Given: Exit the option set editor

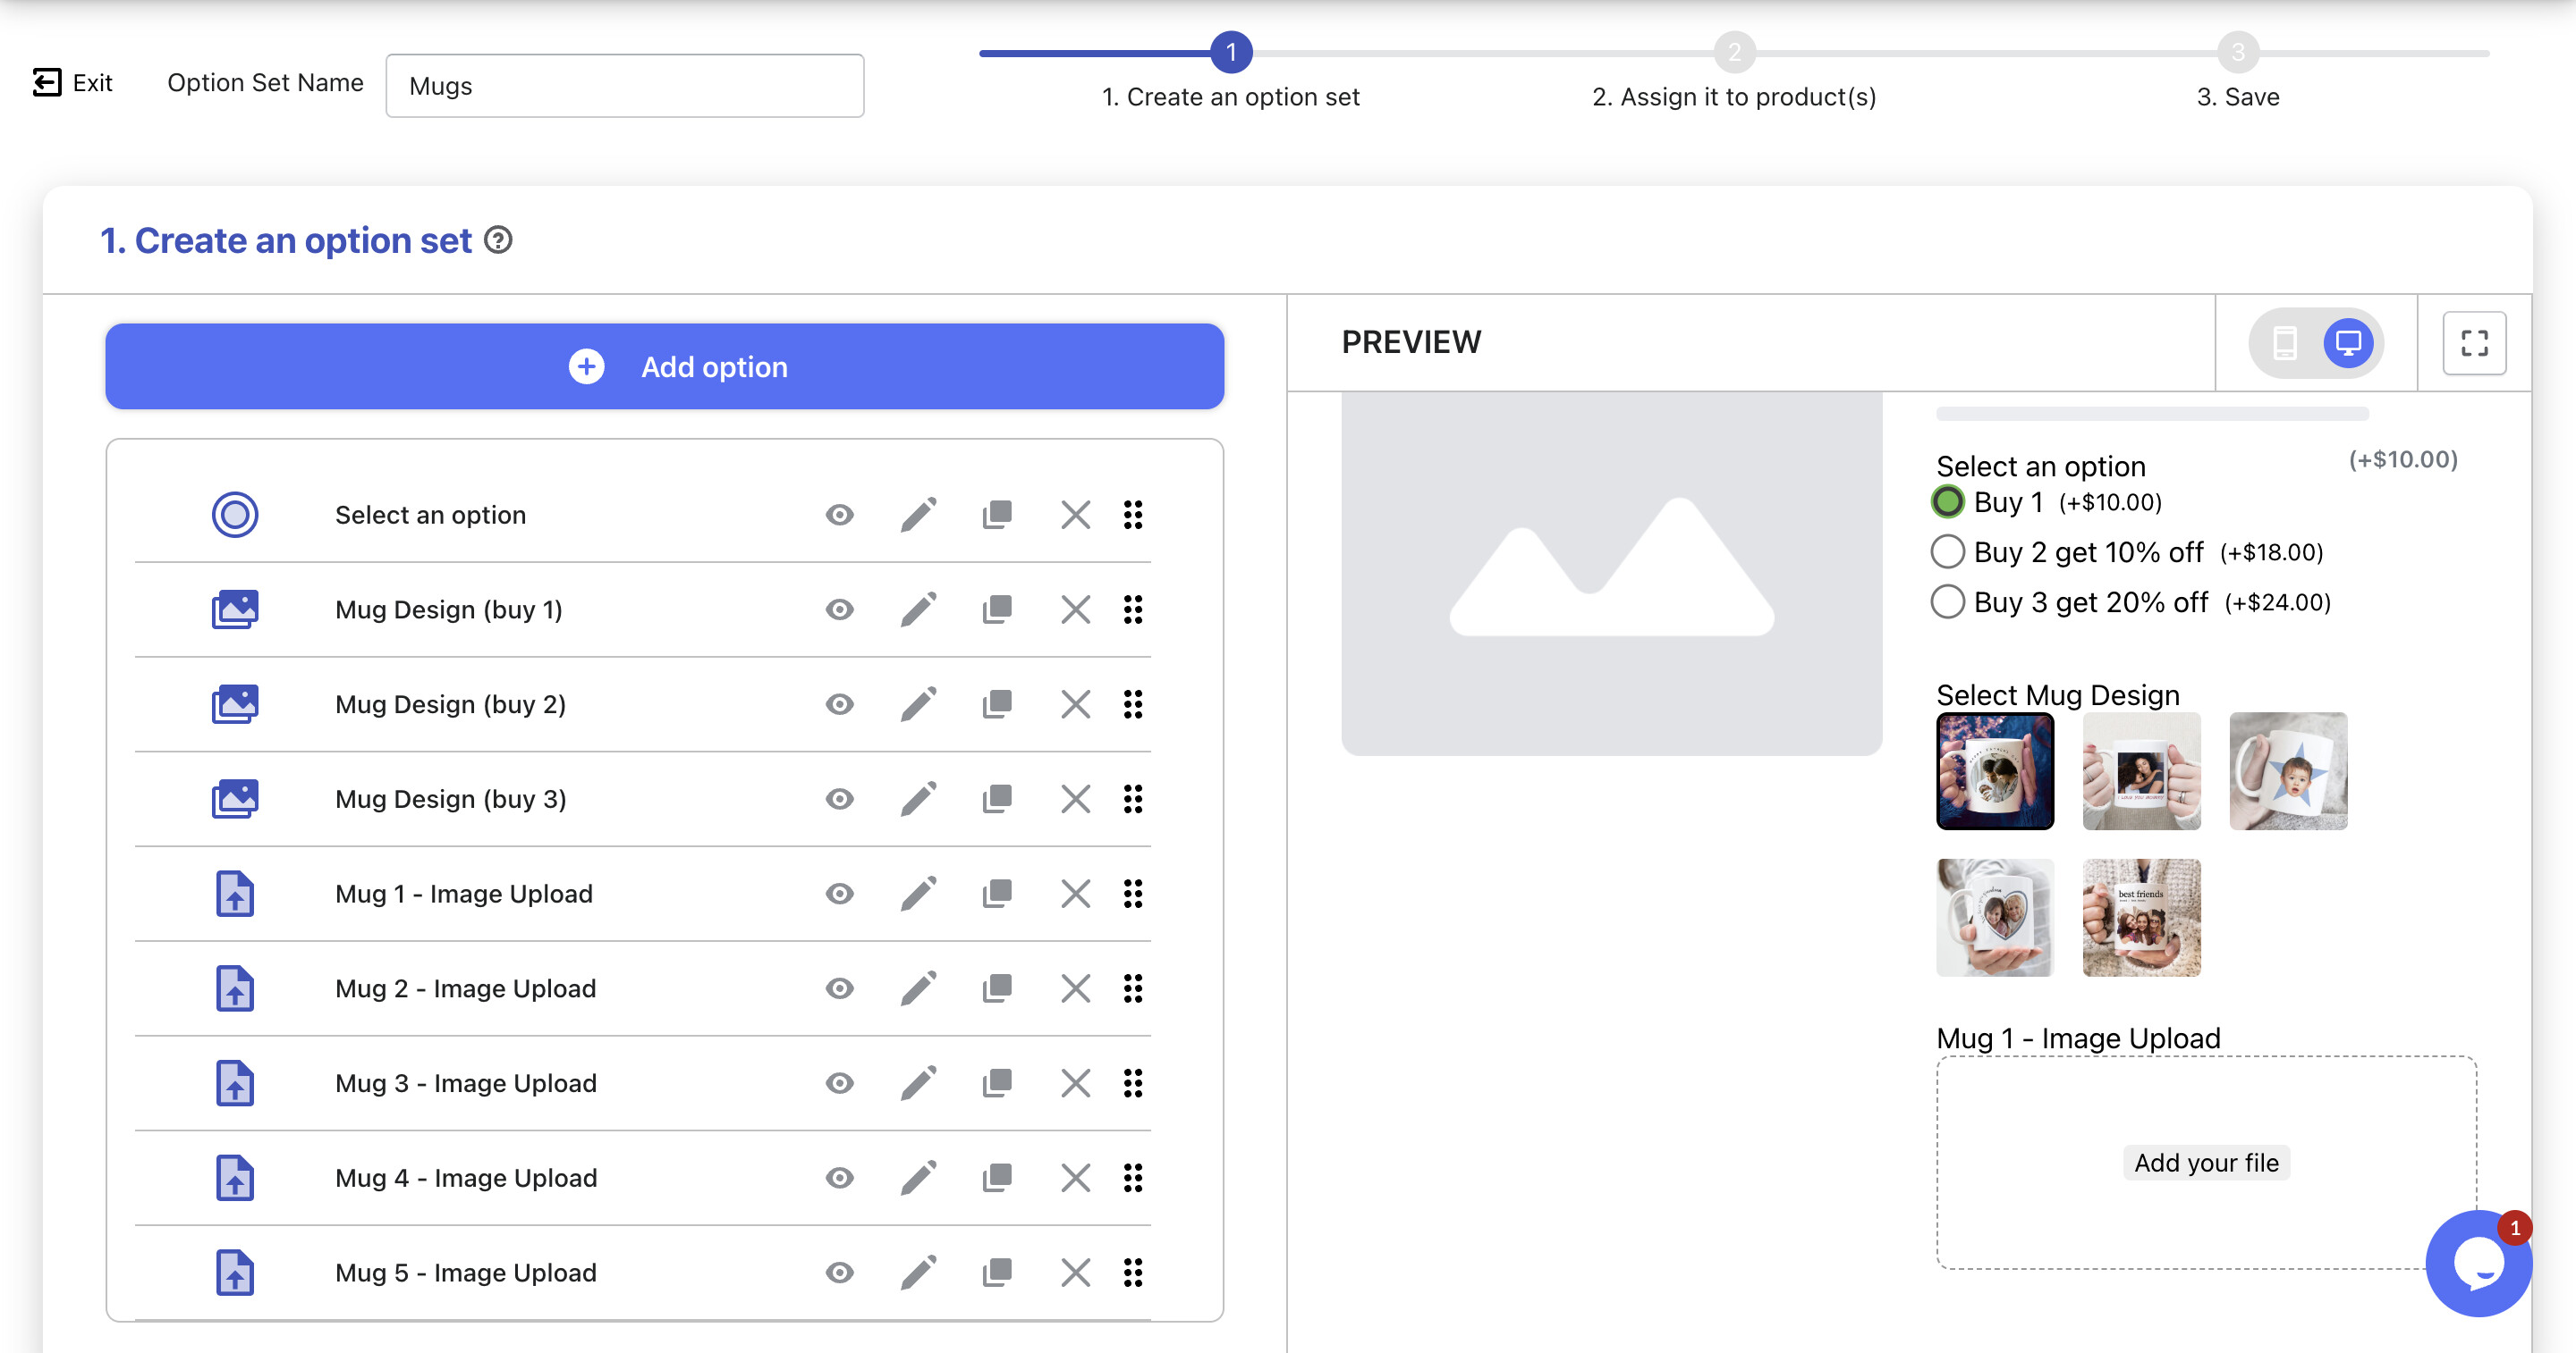Looking at the screenshot, I should pyautogui.click(x=72, y=82).
